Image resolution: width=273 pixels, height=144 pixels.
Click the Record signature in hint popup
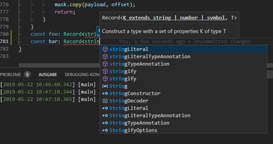[169, 18]
